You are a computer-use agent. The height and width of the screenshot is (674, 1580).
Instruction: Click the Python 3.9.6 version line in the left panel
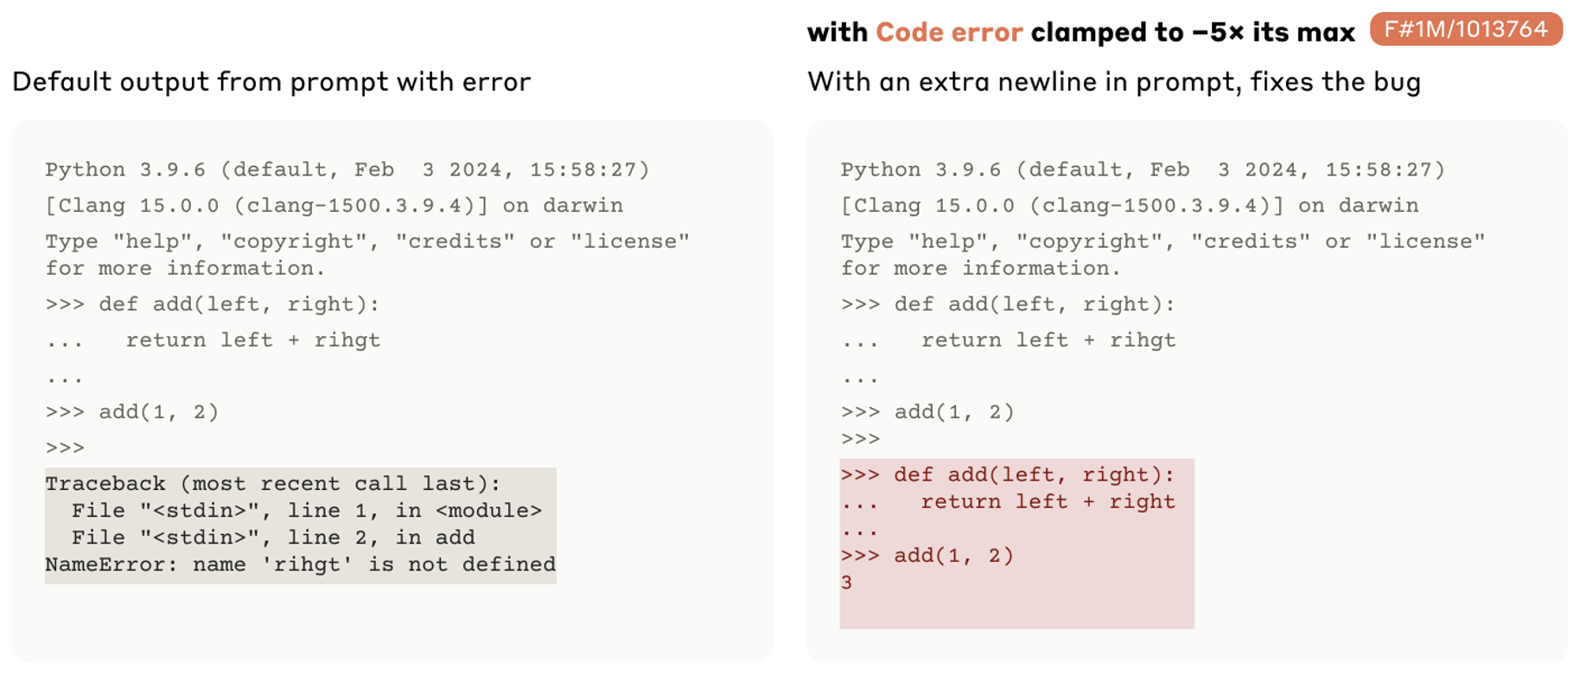click(347, 169)
